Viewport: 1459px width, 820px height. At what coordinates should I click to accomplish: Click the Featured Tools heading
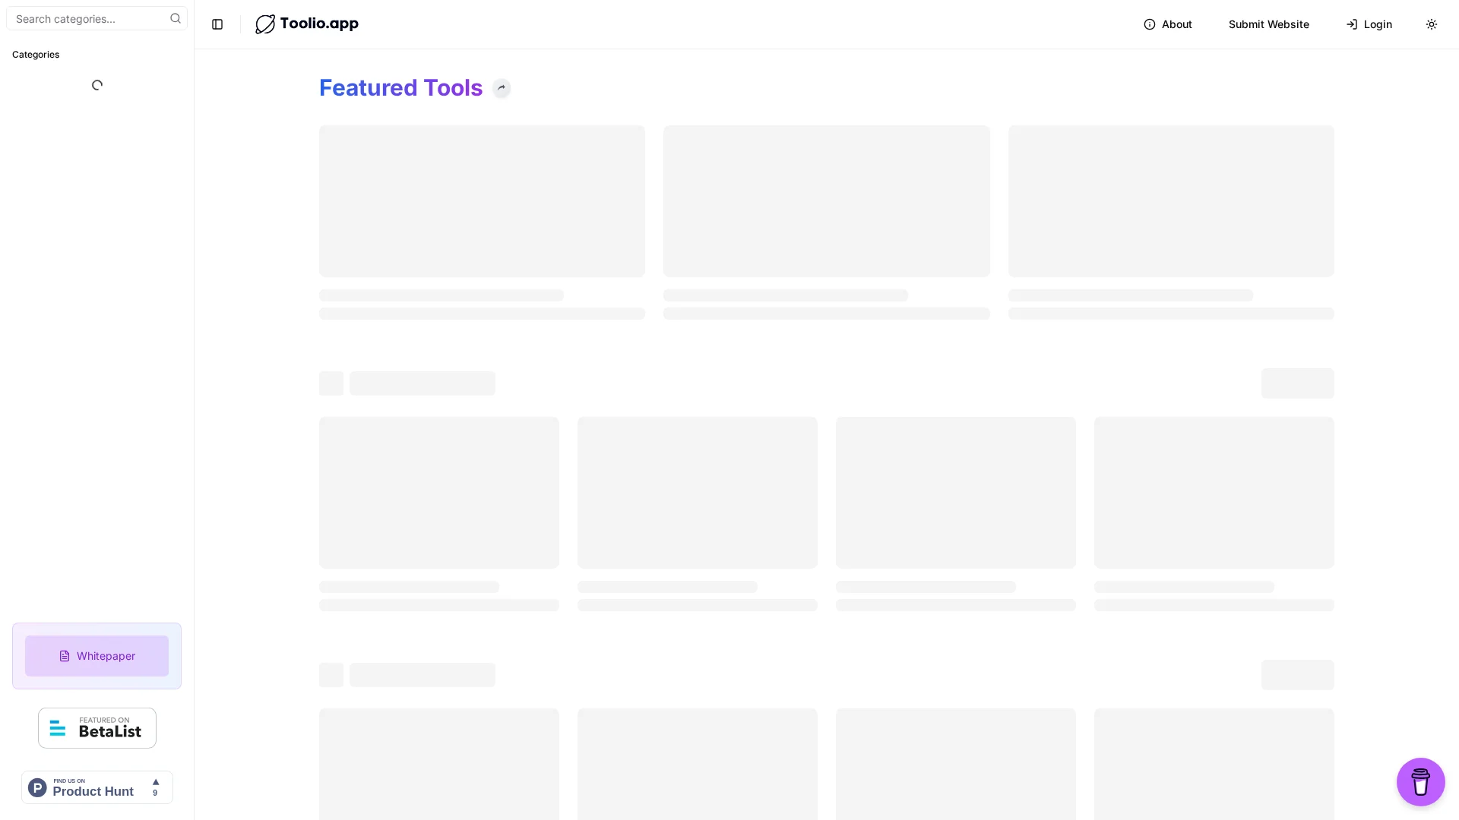[400, 88]
